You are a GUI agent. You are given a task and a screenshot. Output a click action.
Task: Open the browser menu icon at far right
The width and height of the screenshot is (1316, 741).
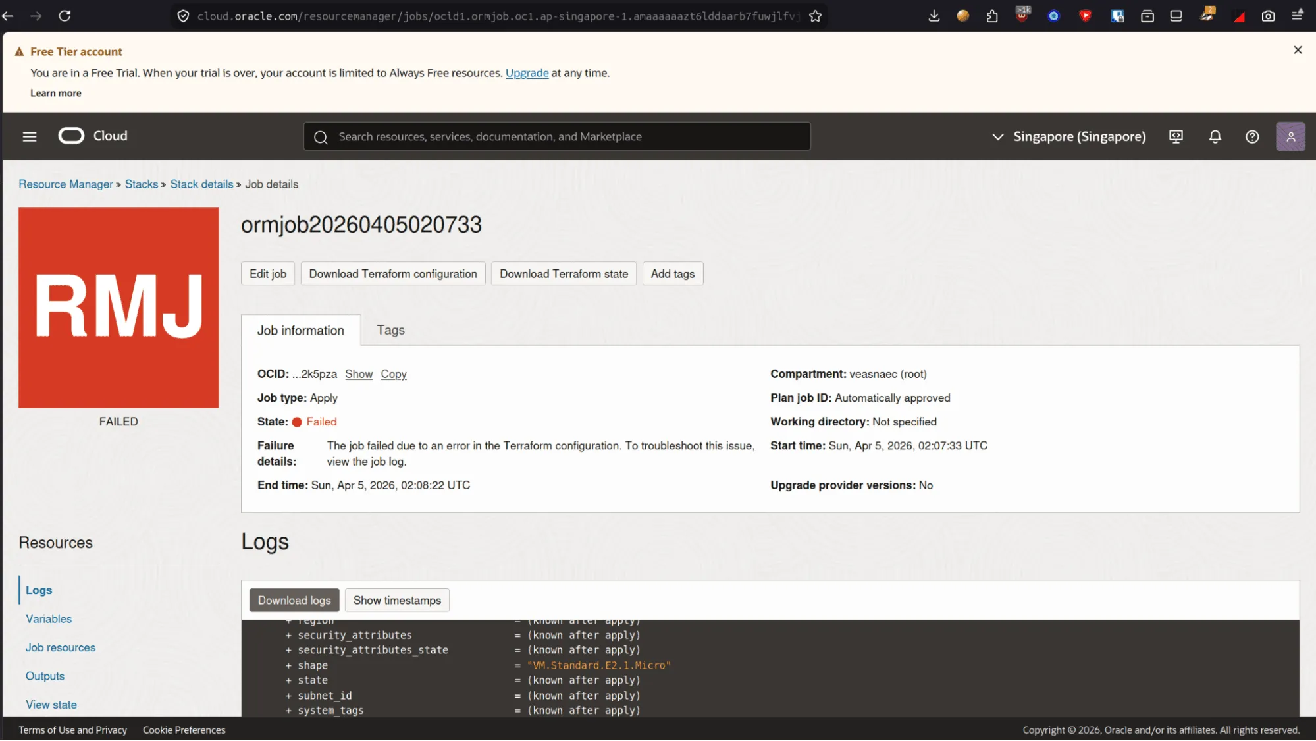click(1298, 16)
